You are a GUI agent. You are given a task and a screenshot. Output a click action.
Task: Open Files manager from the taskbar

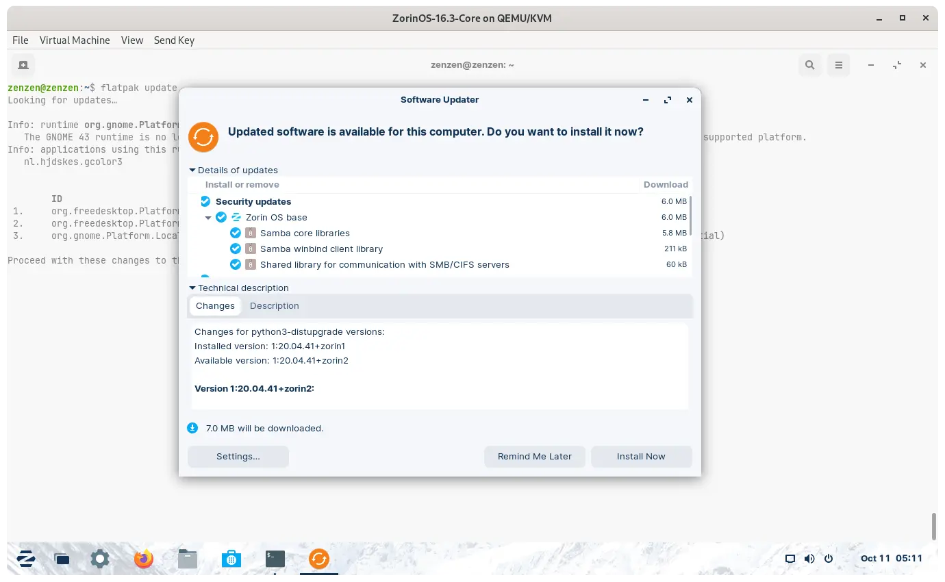[x=188, y=559]
